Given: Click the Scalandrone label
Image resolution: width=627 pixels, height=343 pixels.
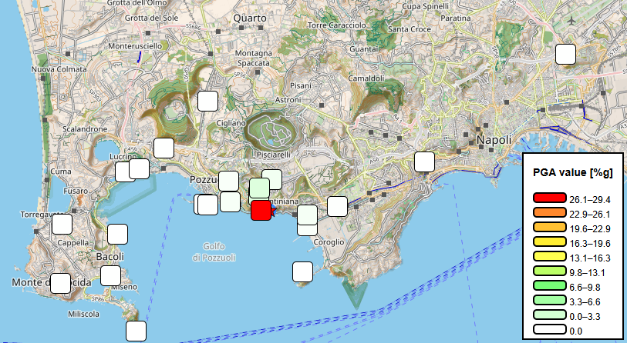Looking at the screenshot, I should pyautogui.click(x=85, y=129).
